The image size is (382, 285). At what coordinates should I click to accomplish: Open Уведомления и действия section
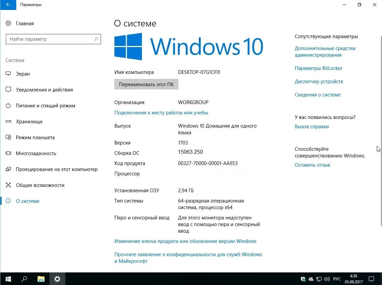pos(44,90)
